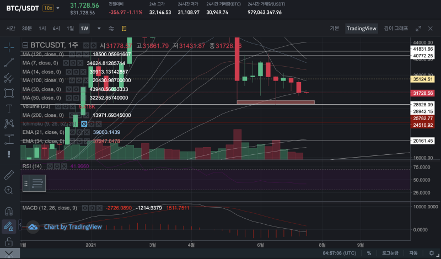Hide the Volume 20 indicator
Image resolution: width=441 pixels, height=259 pixels.
click(58, 106)
